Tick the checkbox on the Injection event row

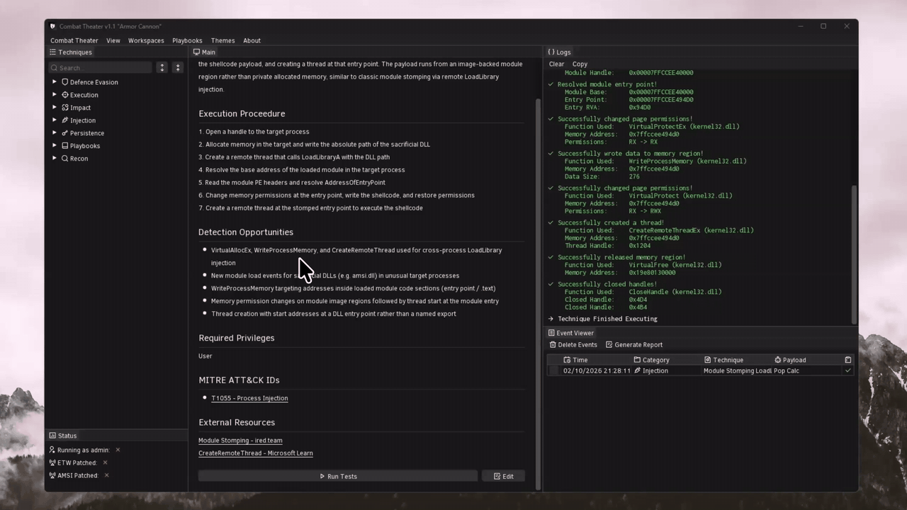coord(554,370)
